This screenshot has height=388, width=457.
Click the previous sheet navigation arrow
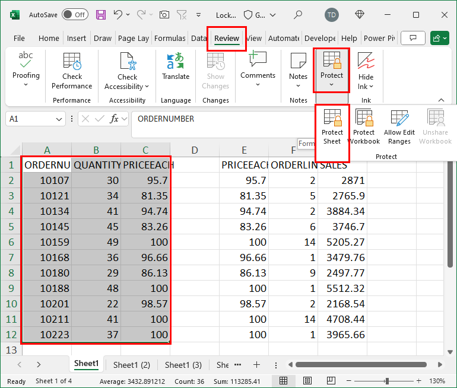tap(20, 365)
